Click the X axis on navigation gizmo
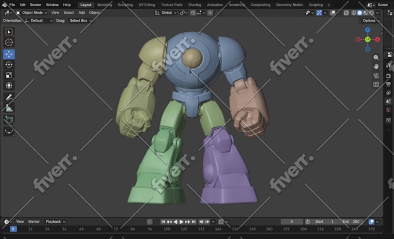Screen dimensions: 394x239 (377, 39)
